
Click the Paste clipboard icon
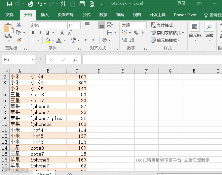click(9, 28)
